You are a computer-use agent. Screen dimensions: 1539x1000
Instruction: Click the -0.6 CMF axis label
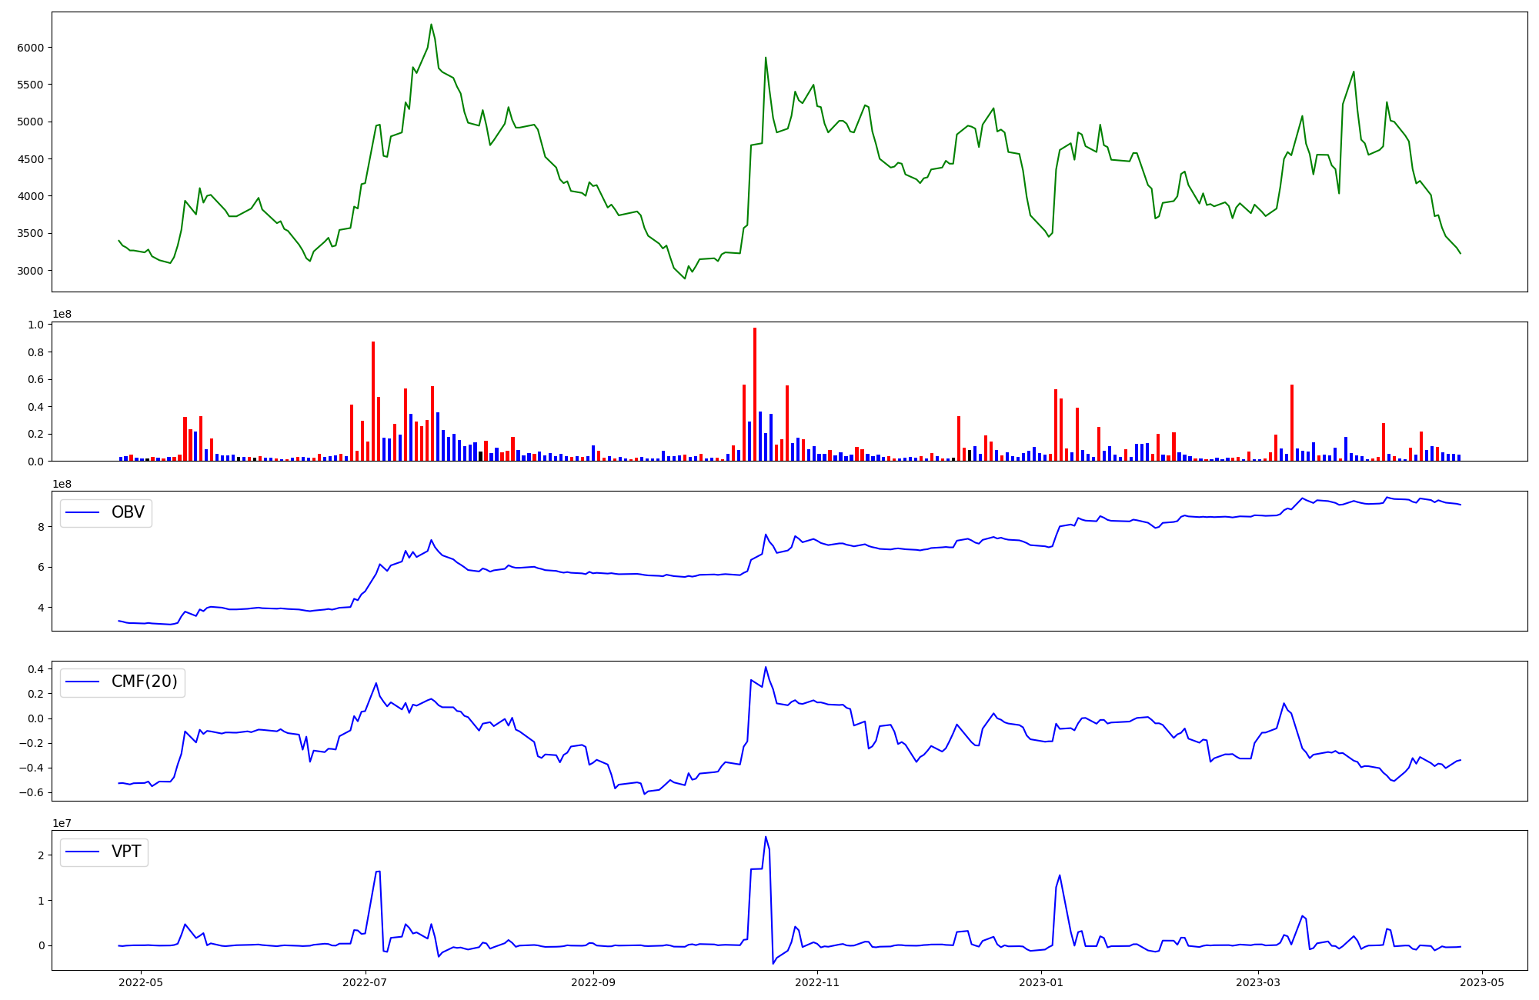point(32,793)
